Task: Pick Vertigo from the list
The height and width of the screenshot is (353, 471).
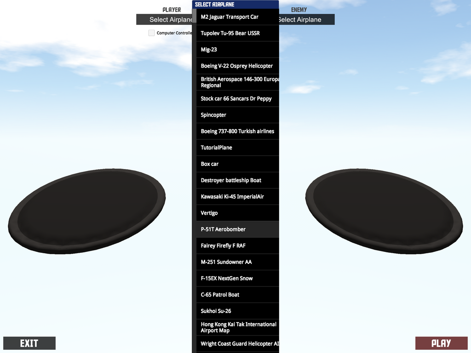Action: (238, 213)
